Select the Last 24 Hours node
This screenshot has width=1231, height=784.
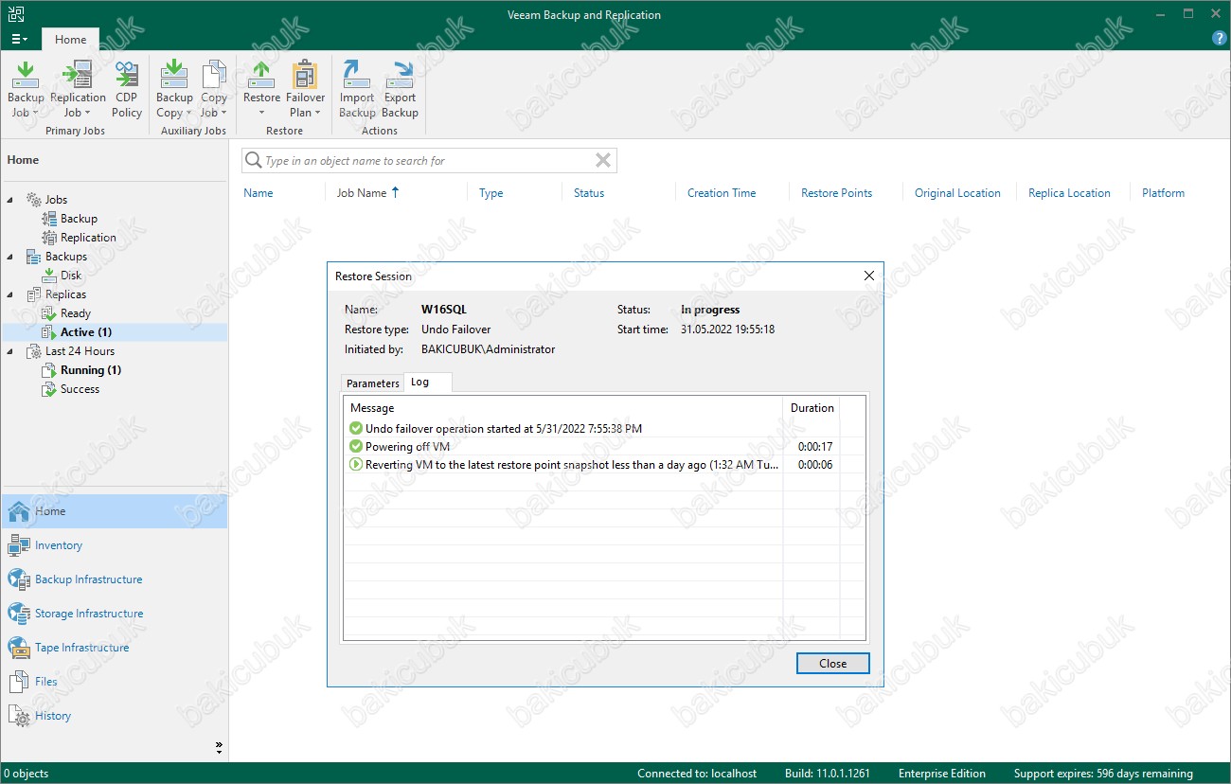[x=80, y=351]
